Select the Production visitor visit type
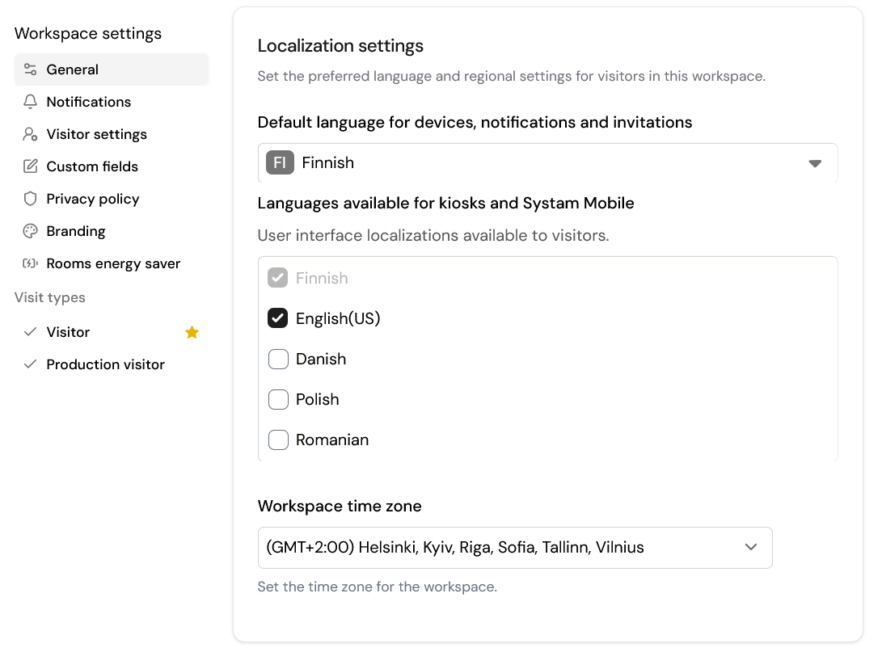 (105, 364)
